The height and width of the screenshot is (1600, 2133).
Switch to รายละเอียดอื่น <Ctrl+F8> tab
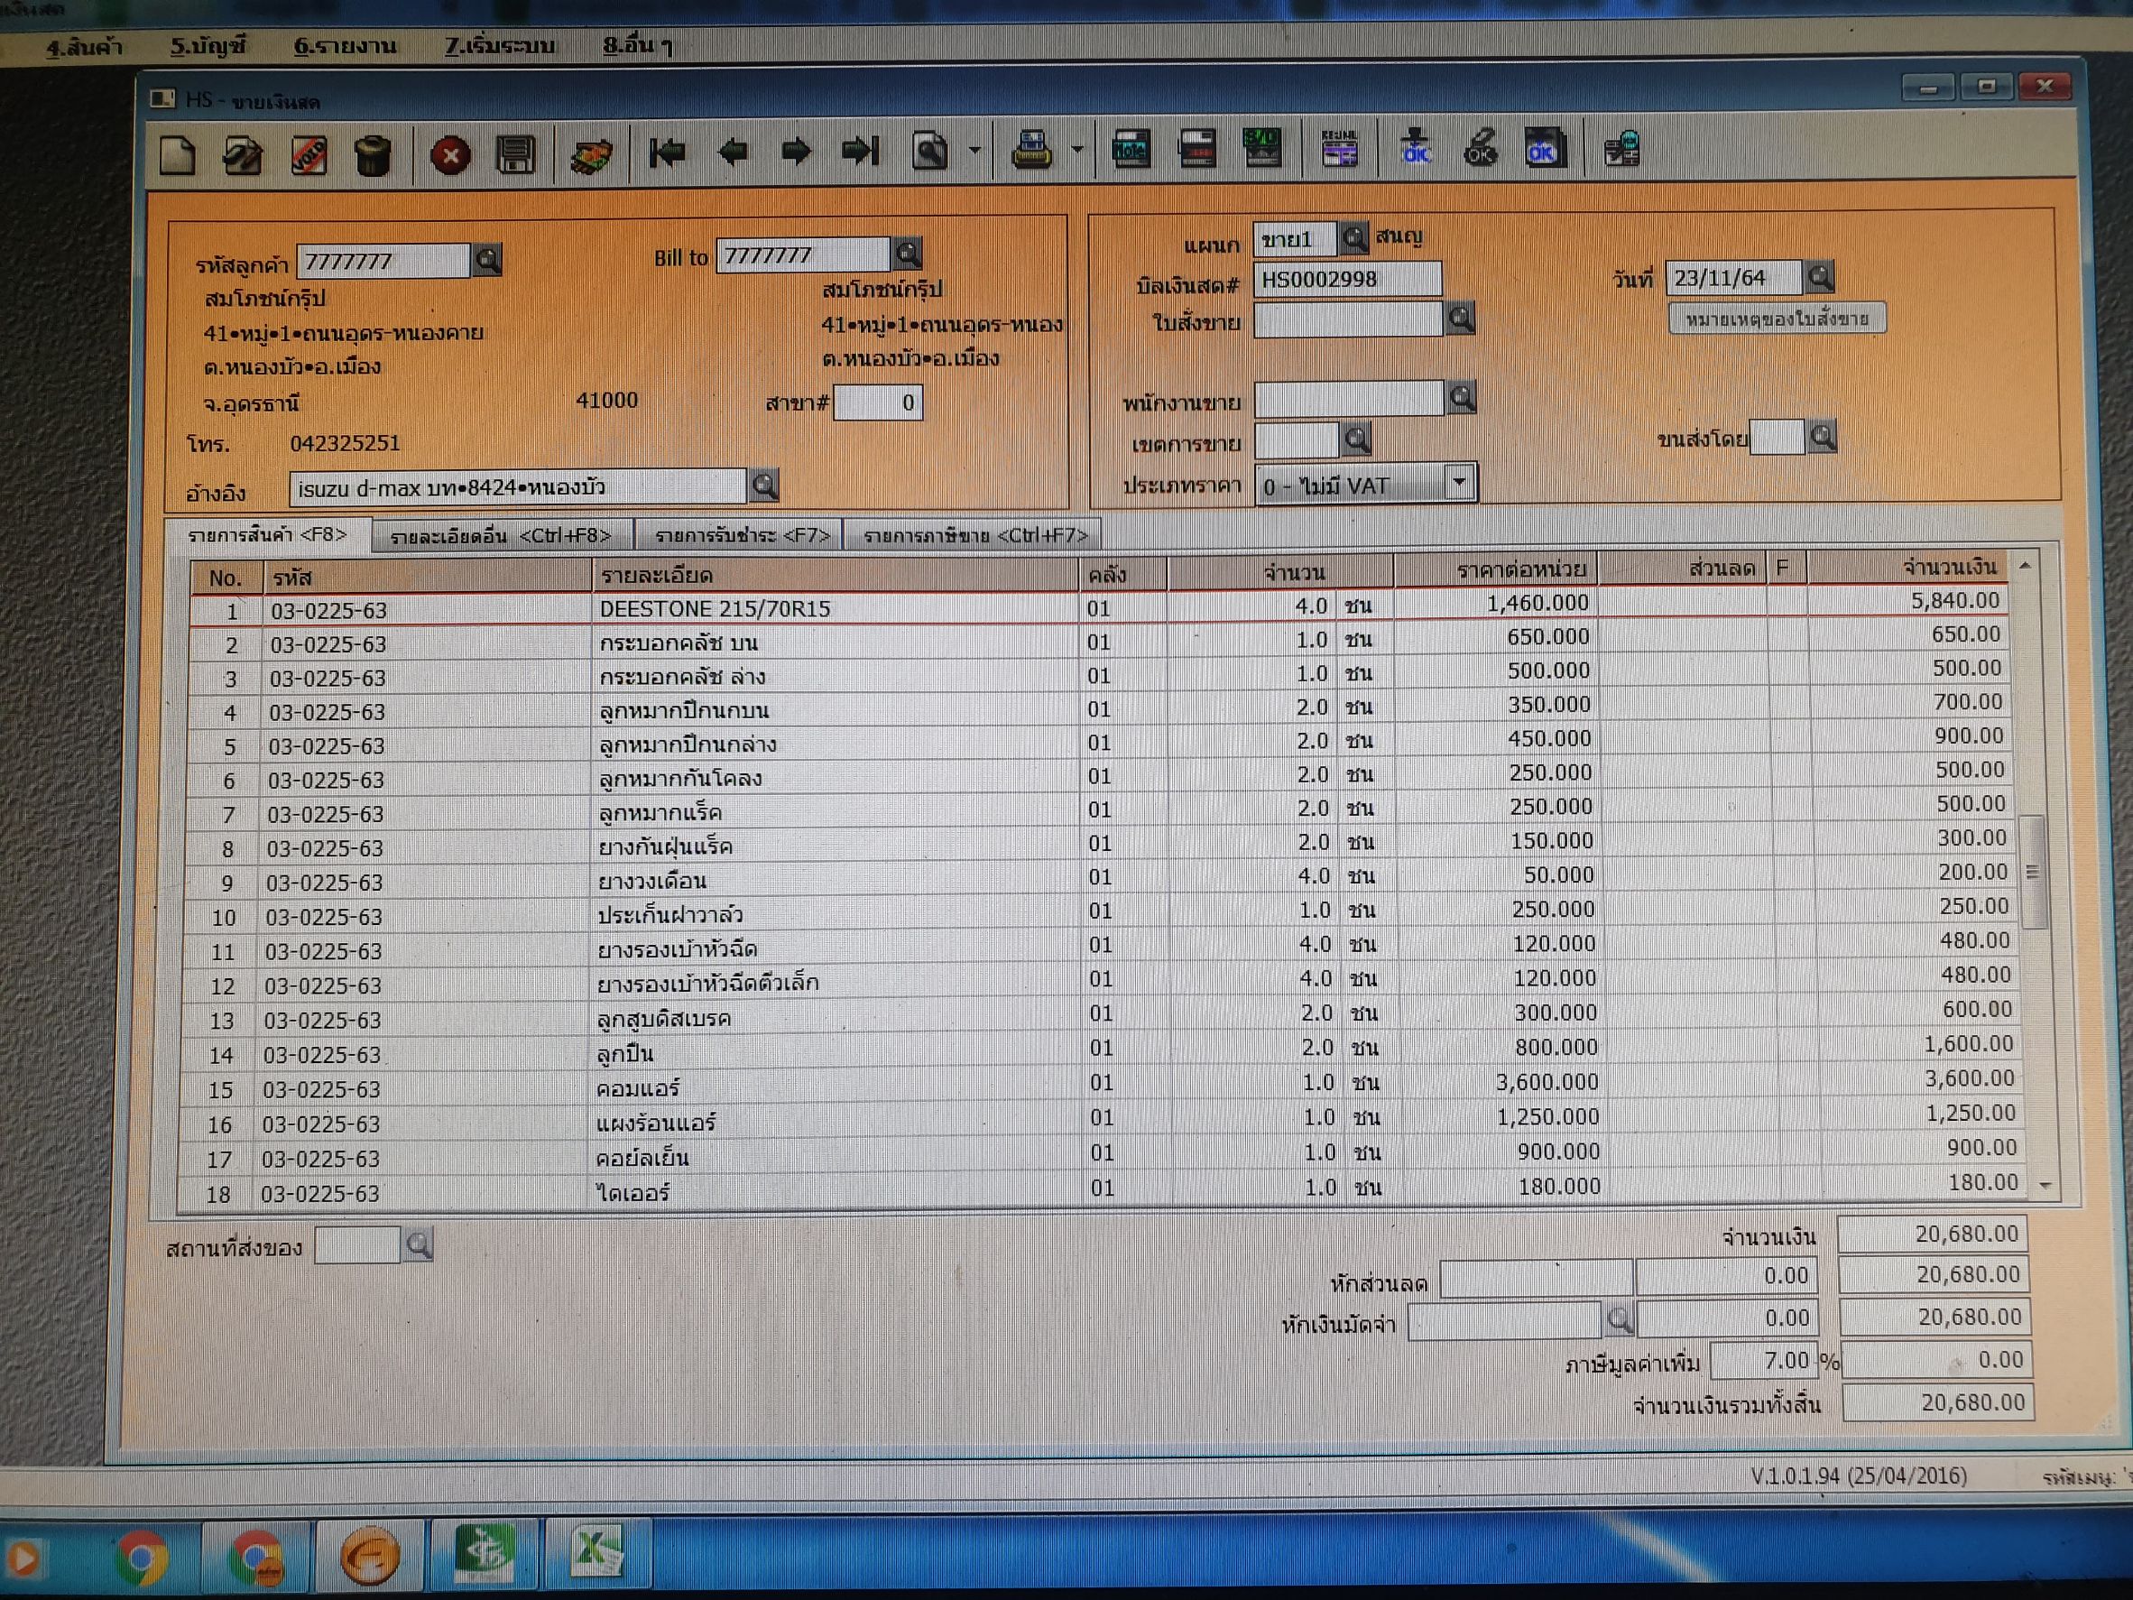click(501, 536)
